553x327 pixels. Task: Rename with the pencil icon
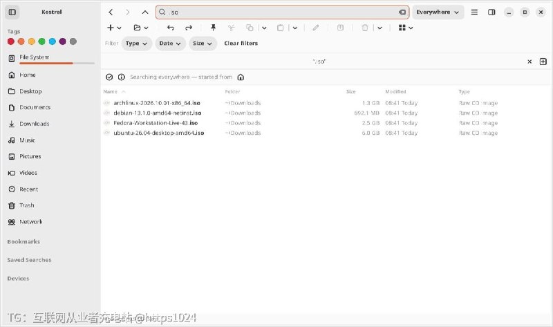tap(316, 28)
